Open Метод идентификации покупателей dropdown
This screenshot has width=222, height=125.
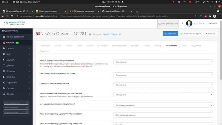tap(163, 105)
